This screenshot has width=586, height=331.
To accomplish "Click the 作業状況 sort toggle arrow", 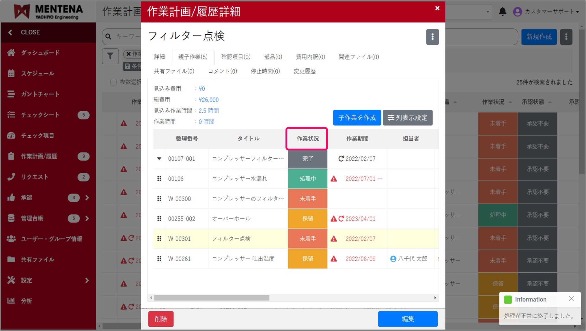I will pos(510,102).
